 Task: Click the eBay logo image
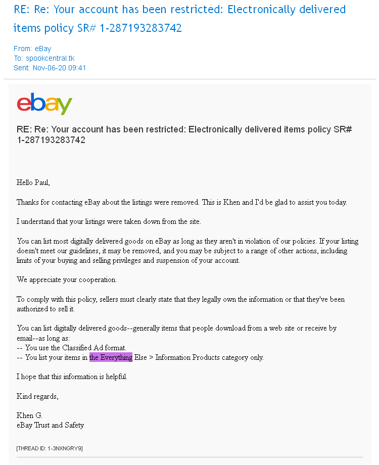pyautogui.click(x=44, y=103)
